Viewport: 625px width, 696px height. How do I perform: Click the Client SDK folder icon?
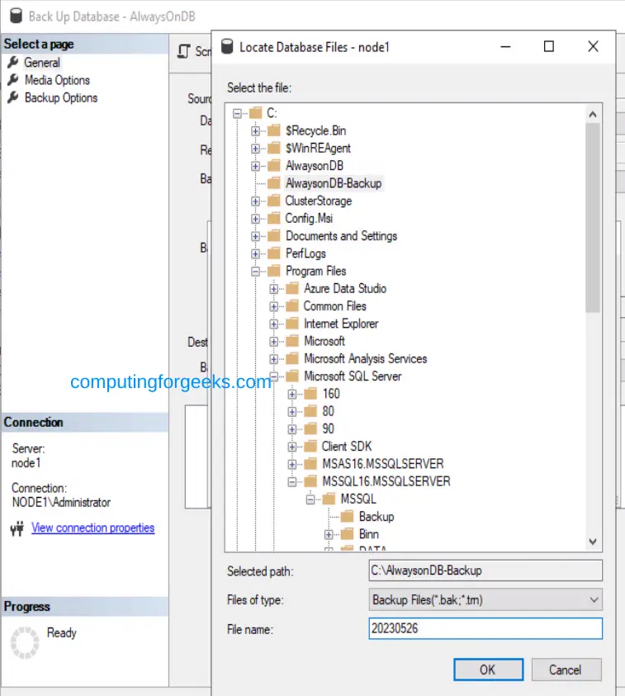(x=310, y=446)
